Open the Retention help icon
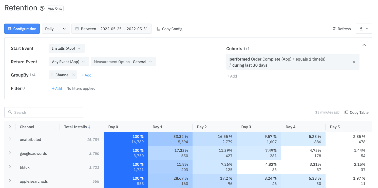 coord(42,8)
